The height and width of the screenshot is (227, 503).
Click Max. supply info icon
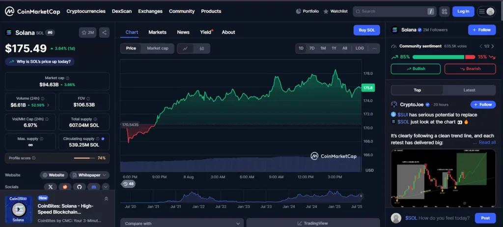coord(41,139)
